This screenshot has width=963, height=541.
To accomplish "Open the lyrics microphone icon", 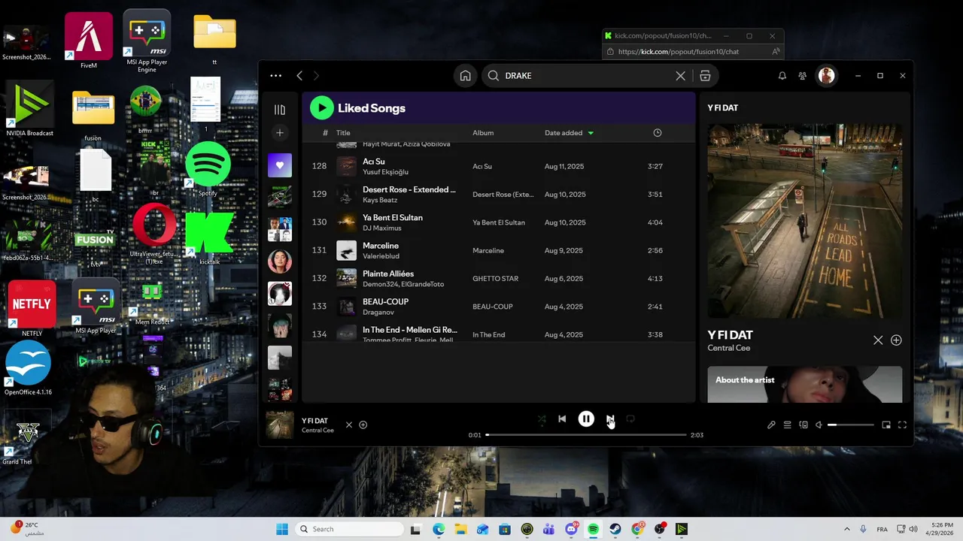I will pos(771,425).
